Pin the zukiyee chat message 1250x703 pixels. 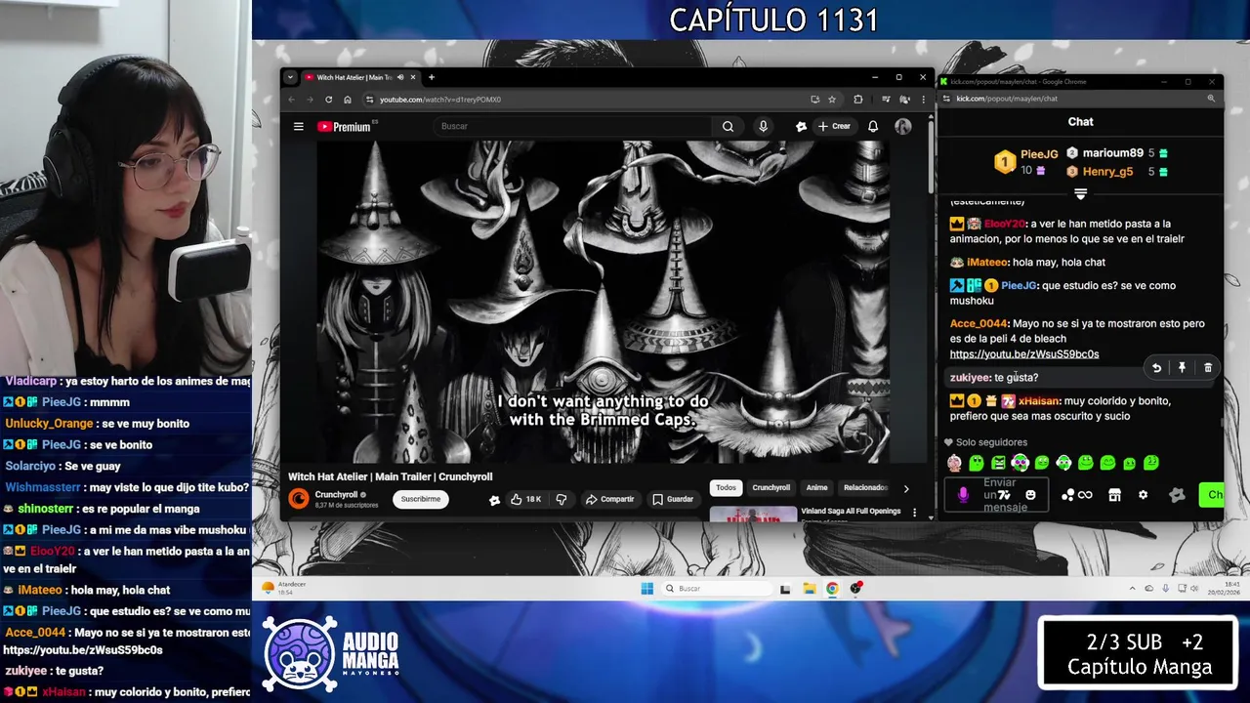[1182, 368]
